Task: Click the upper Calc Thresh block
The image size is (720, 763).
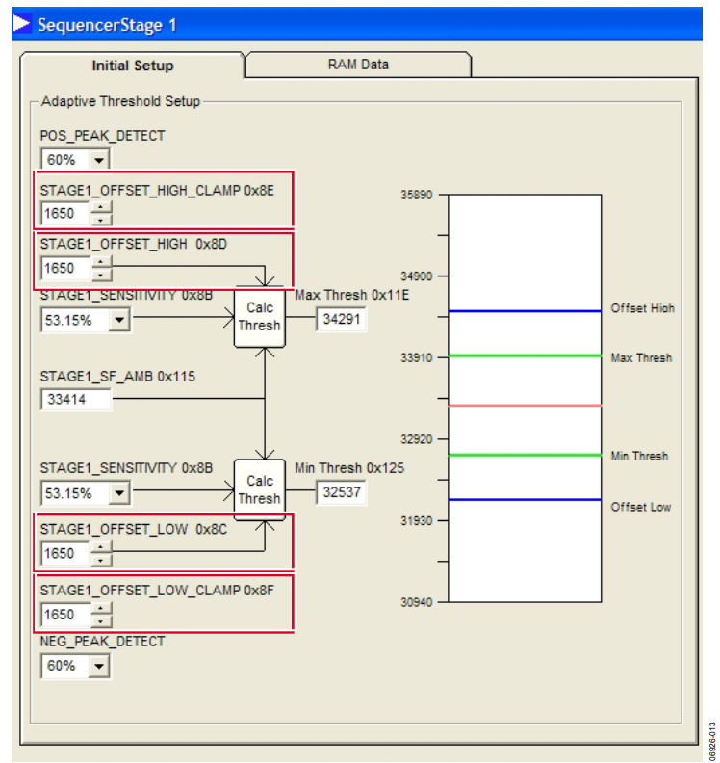Action: pos(260,317)
